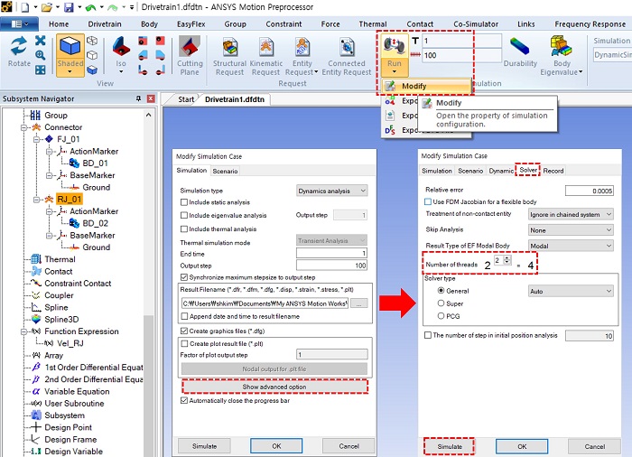Click the Relative error input field
632x457 pixels.
590,191
